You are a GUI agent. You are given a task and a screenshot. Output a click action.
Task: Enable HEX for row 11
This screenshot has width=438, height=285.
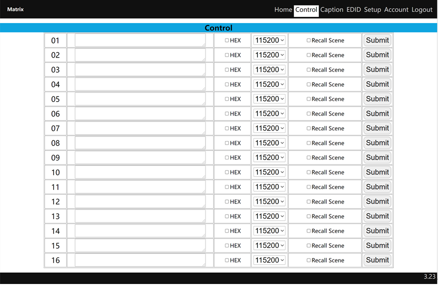[x=227, y=187]
